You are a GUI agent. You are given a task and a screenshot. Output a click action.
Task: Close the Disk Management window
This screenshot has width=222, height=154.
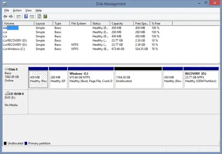[x=215, y=3]
